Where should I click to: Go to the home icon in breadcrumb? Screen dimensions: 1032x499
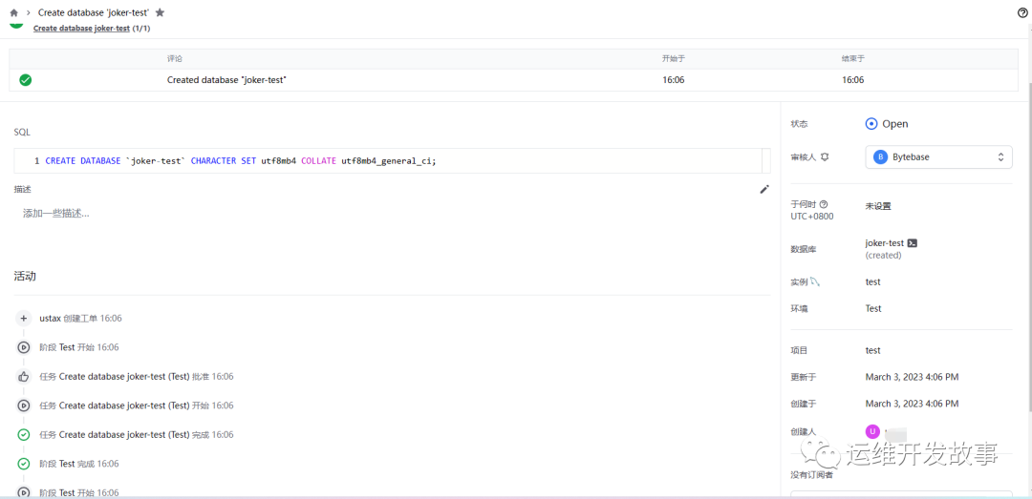[13, 12]
